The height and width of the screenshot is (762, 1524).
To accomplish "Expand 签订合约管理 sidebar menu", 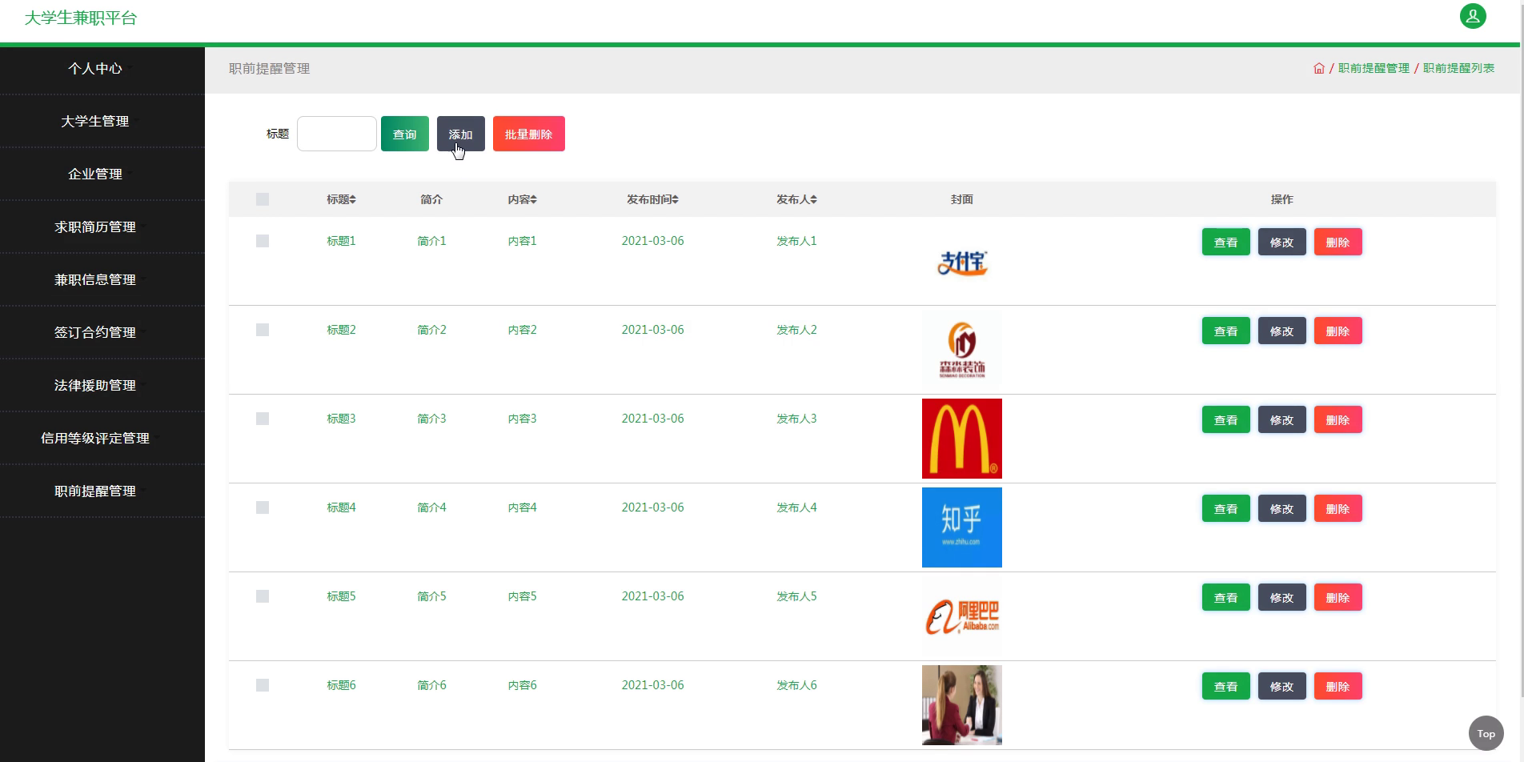I will point(102,333).
